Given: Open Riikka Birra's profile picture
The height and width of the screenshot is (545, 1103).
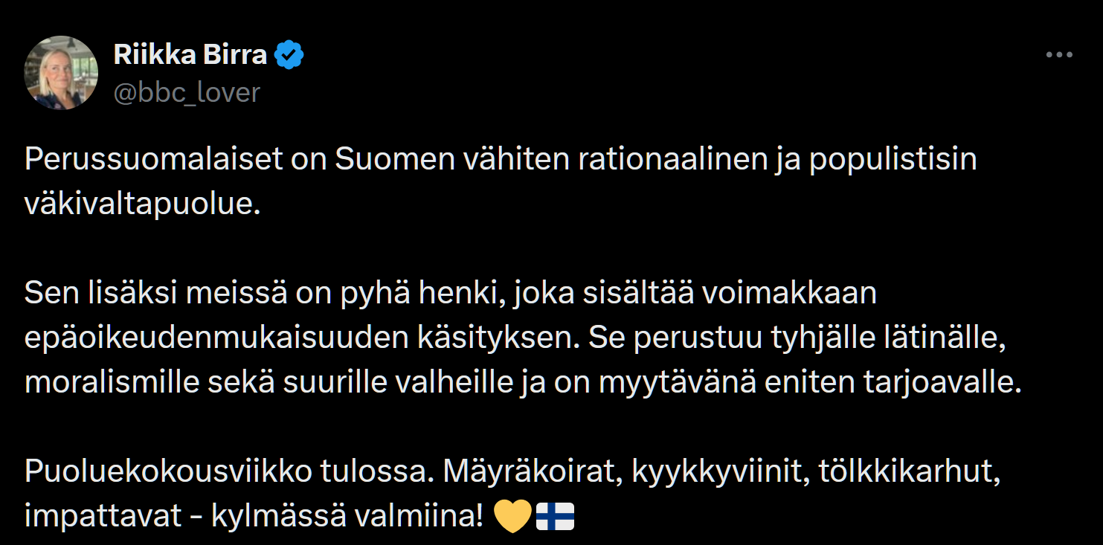Looking at the screenshot, I should click(62, 73).
